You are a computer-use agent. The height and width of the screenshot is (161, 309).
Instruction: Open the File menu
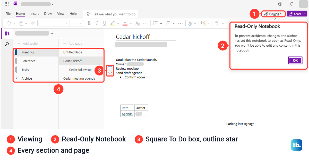(x=8, y=14)
